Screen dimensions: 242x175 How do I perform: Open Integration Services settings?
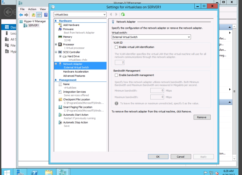point(74,92)
